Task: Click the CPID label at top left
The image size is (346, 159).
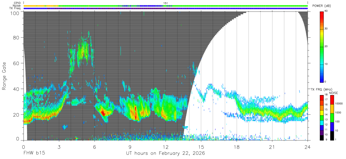Action: pos(17,3)
